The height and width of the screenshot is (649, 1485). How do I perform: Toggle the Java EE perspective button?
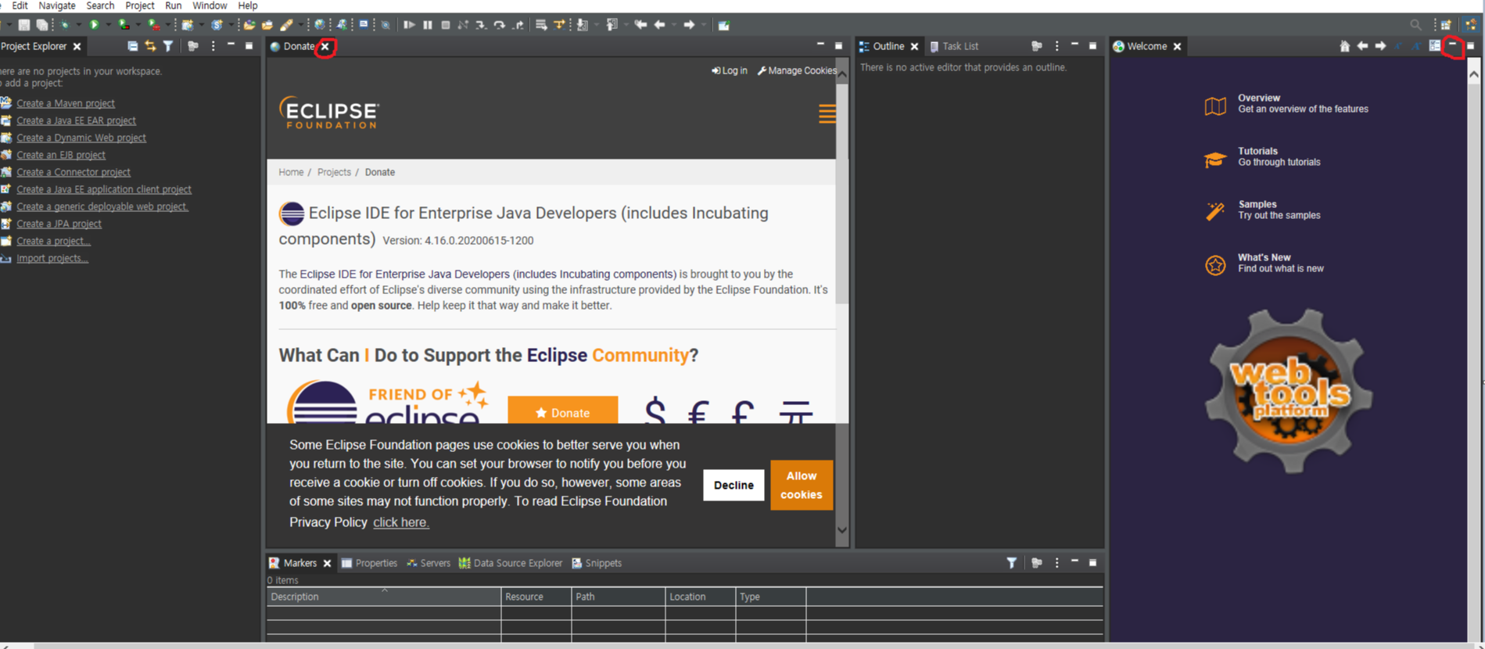click(1471, 25)
